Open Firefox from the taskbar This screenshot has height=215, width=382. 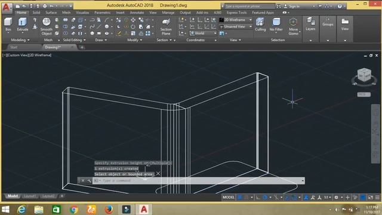click(109, 210)
